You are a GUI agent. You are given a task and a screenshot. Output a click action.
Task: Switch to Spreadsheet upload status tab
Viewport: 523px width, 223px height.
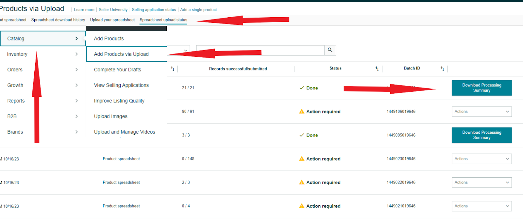163,20
